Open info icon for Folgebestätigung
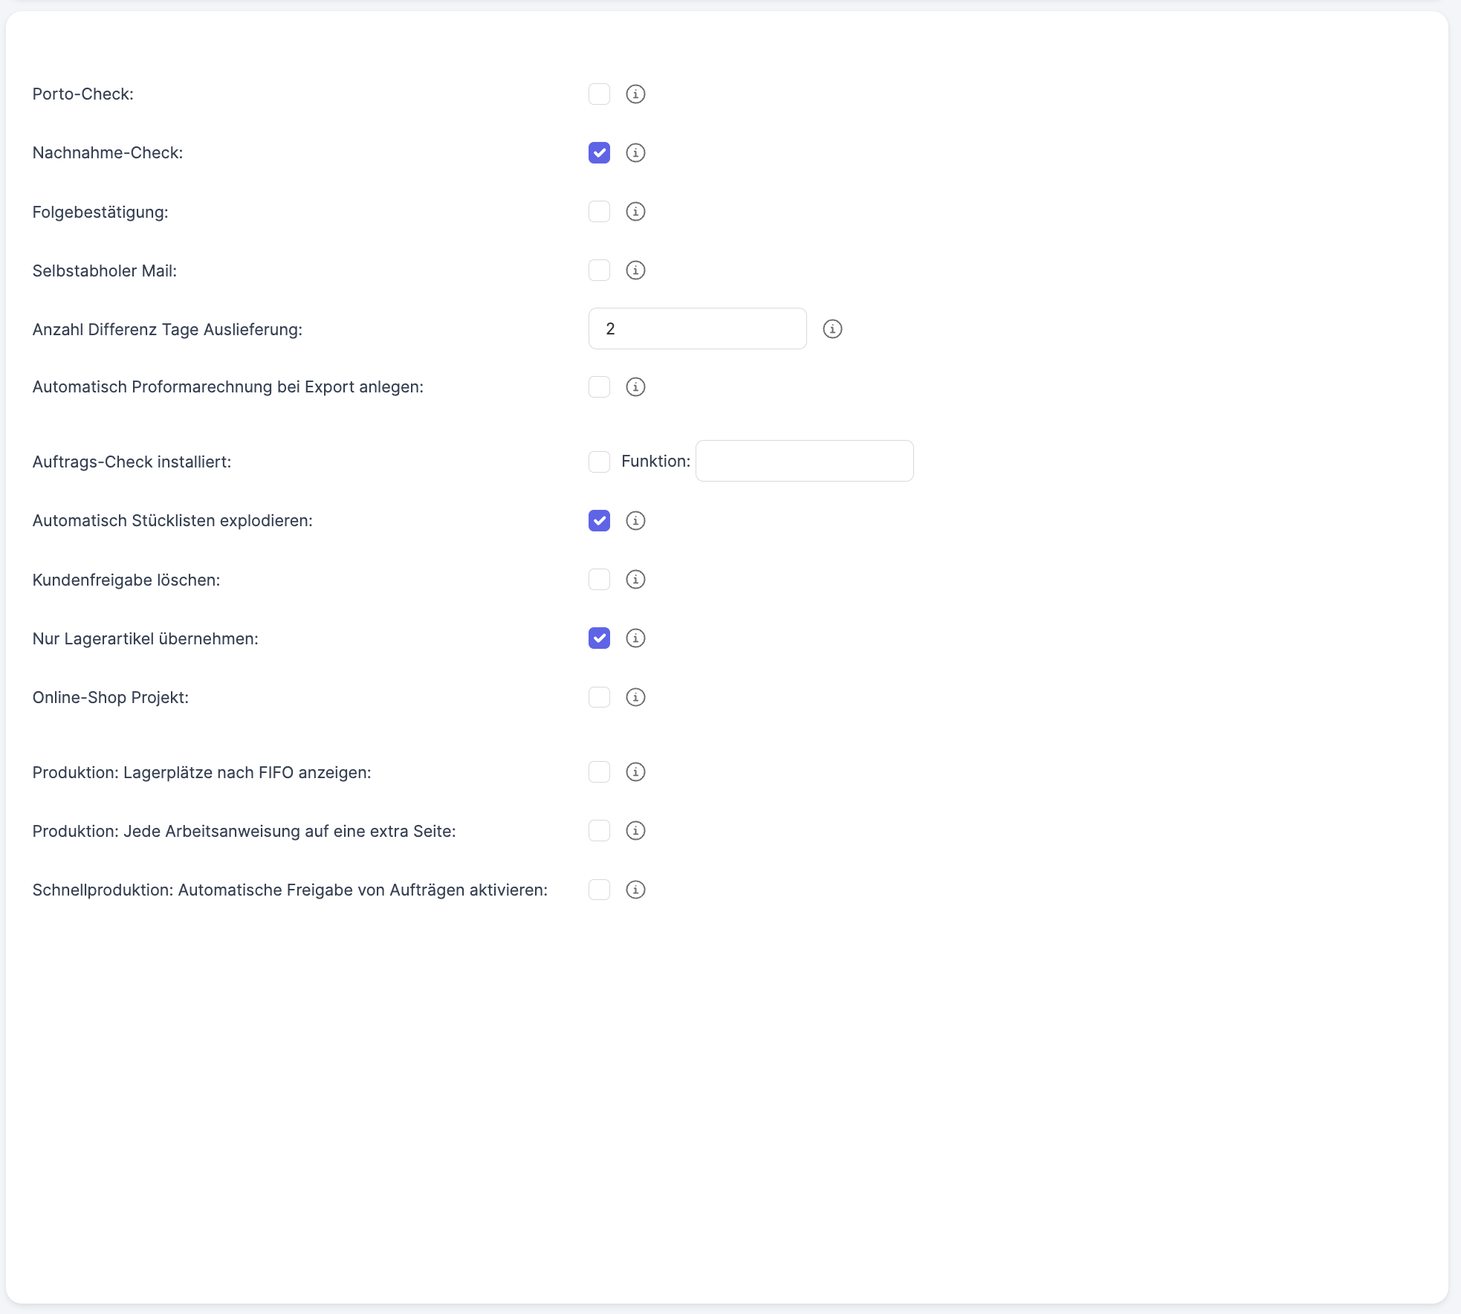 (x=635, y=212)
